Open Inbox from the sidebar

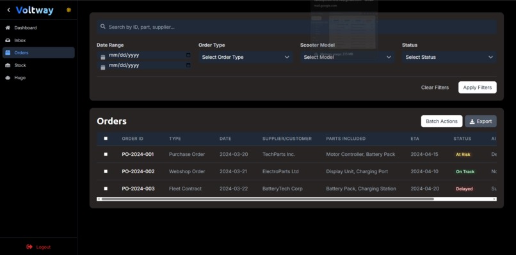(x=38, y=40)
